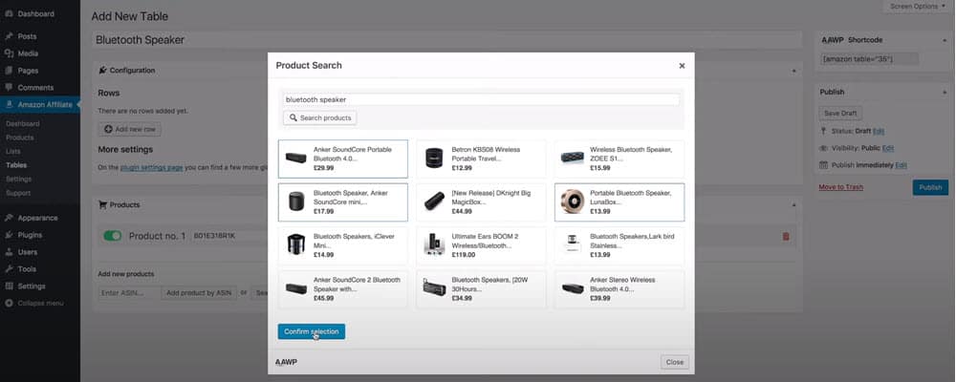Viewport: 956px width, 382px height.
Task: Click the Add new row button
Action: pos(130,129)
